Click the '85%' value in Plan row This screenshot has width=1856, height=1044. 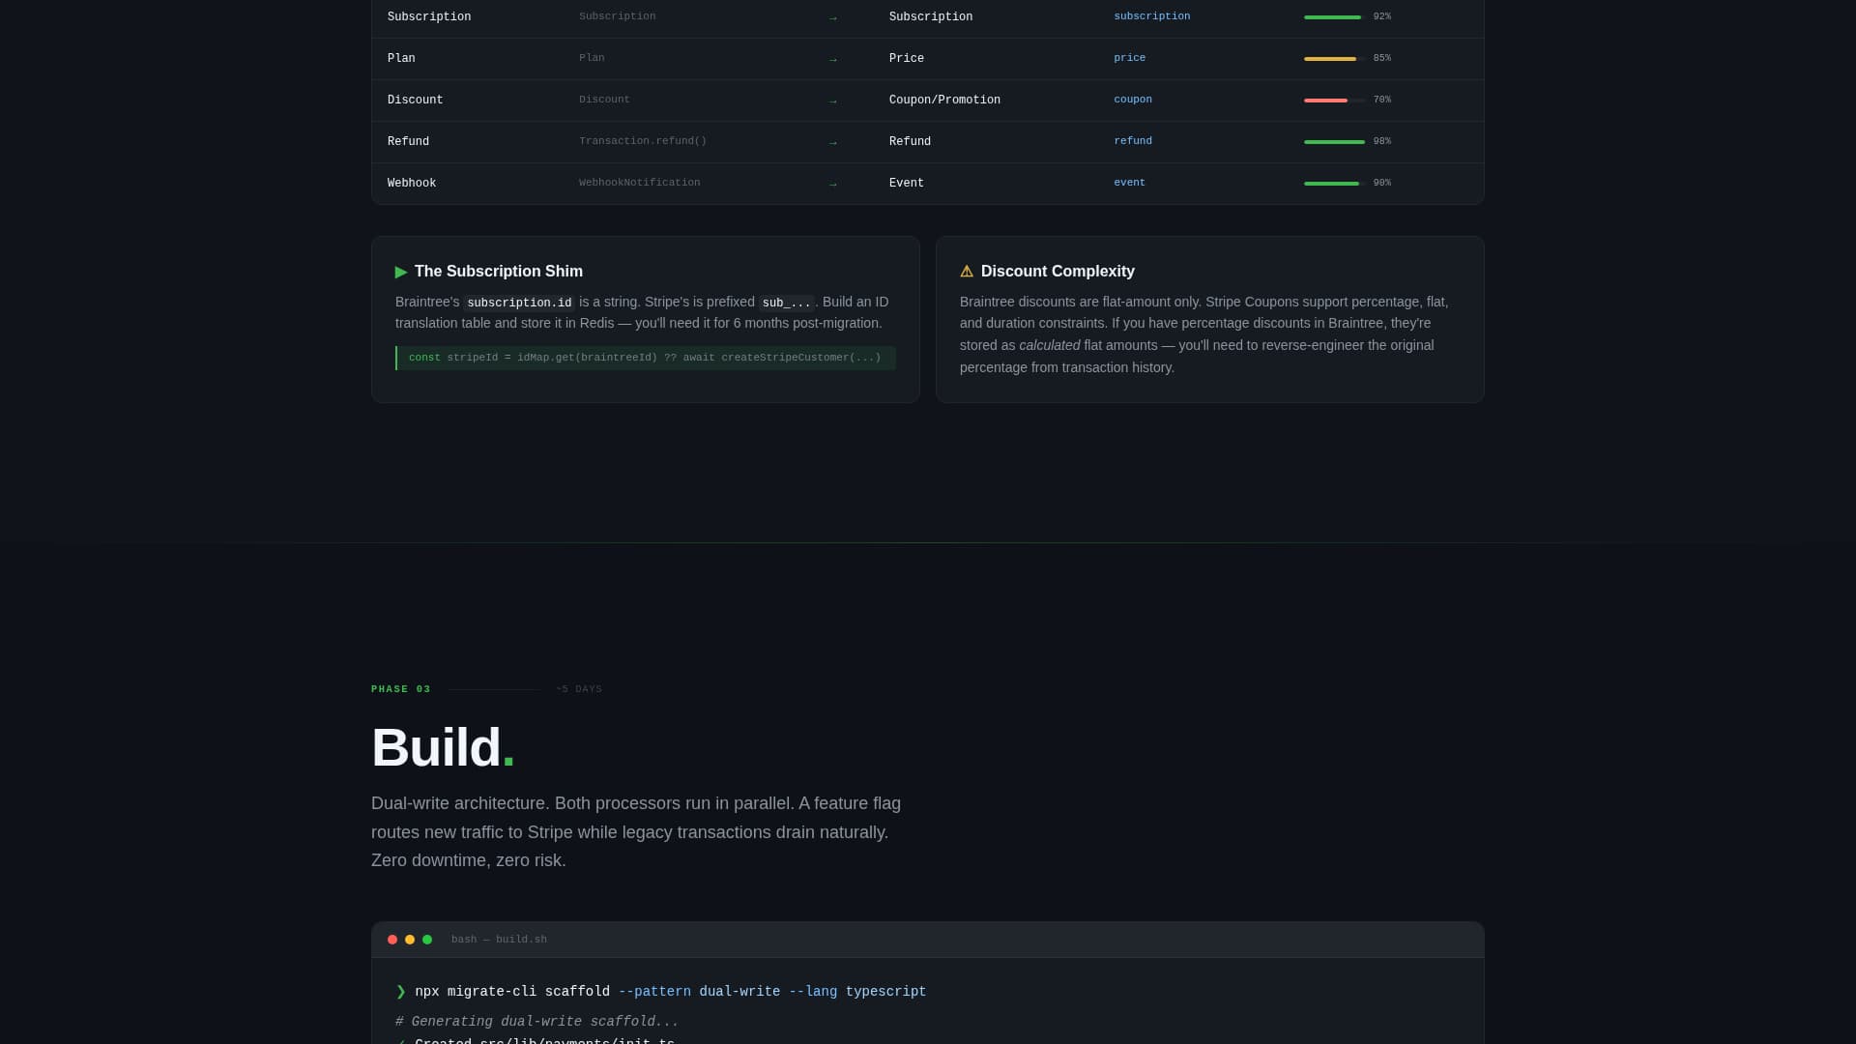click(x=1382, y=58)
